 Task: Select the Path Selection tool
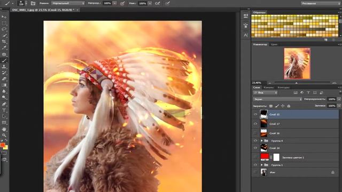click(x=4, y=116)
